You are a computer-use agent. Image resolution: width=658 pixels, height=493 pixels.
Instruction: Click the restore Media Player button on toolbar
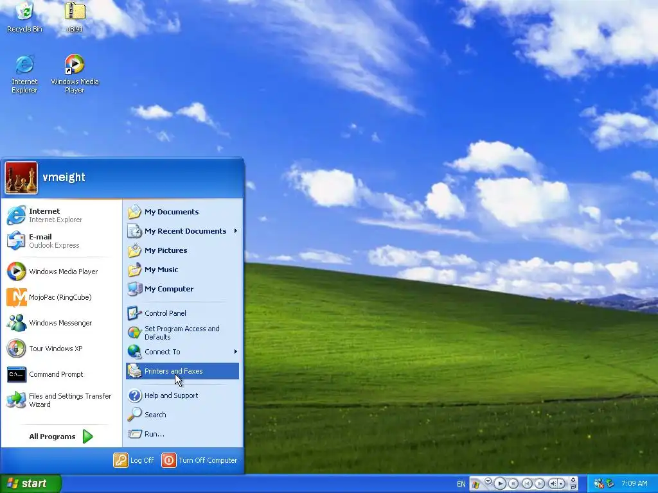tap(573, 487)
